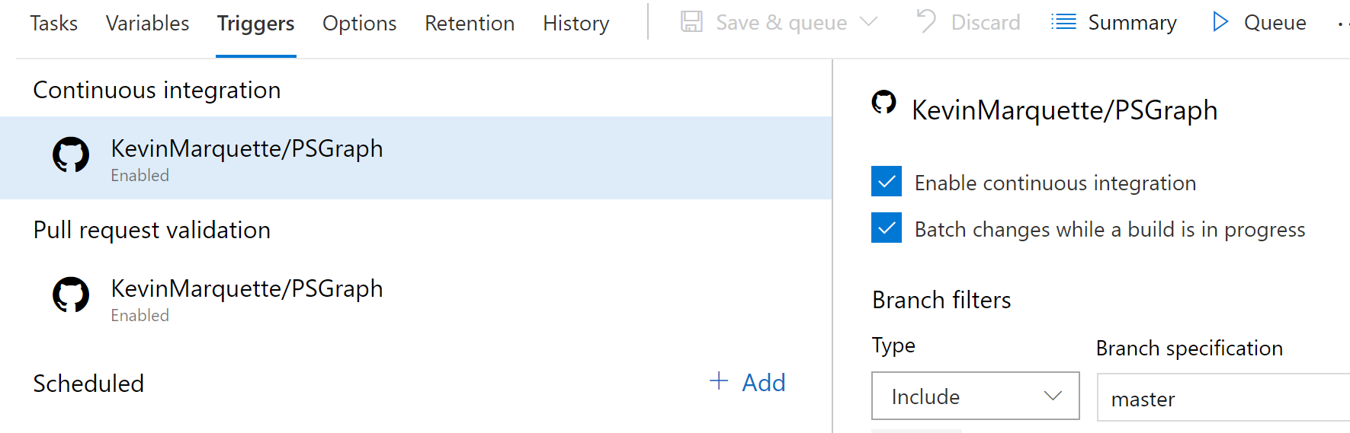Image resolution: width=1350 pixels, height=433 pixels.
Task: Go to the Retention tab
Action: [x=470, y=24]
